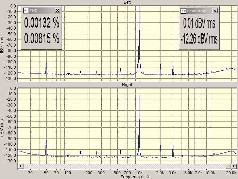Click the 0.00132 % THD value
The height and width of the screenshot is (179, 238).
42,23
